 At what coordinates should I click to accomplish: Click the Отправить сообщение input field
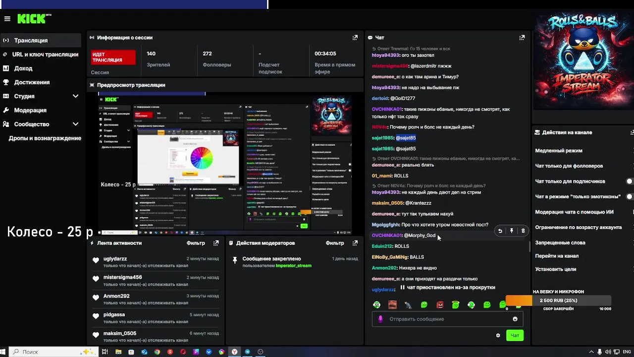[447, 319]
